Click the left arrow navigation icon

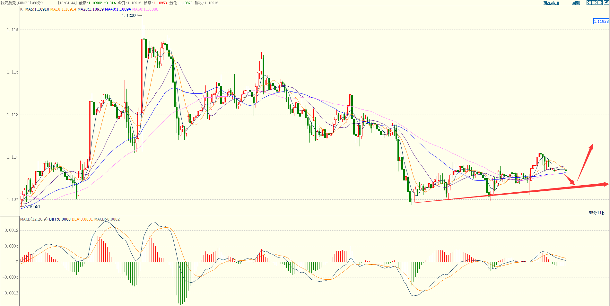click(x=589, y=3)
